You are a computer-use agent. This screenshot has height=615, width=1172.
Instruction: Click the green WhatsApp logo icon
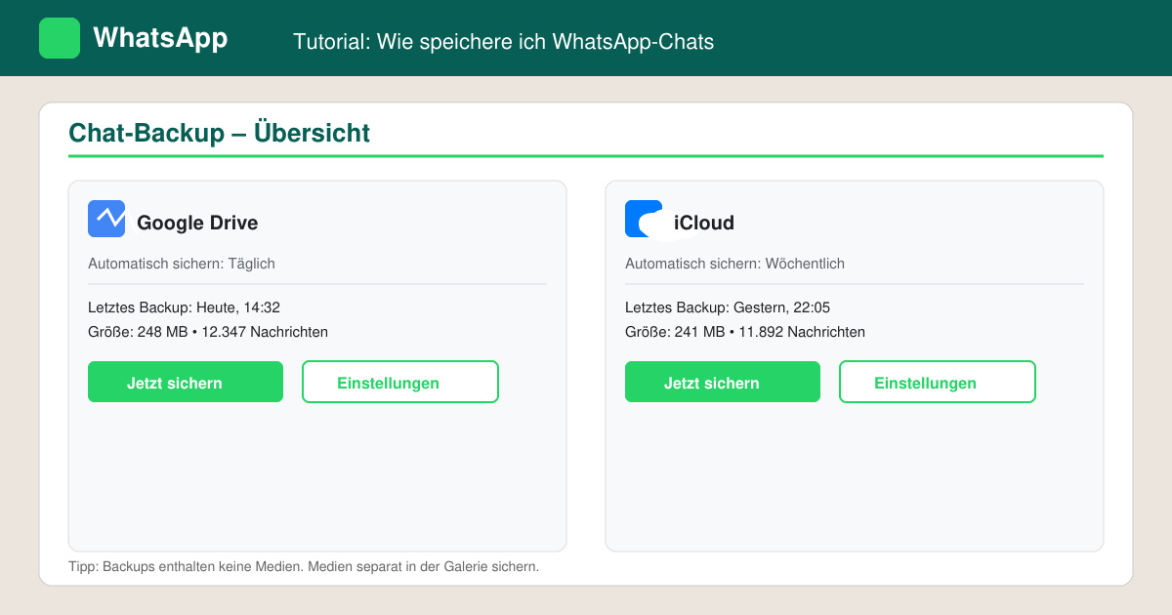(x=60, y=38)
